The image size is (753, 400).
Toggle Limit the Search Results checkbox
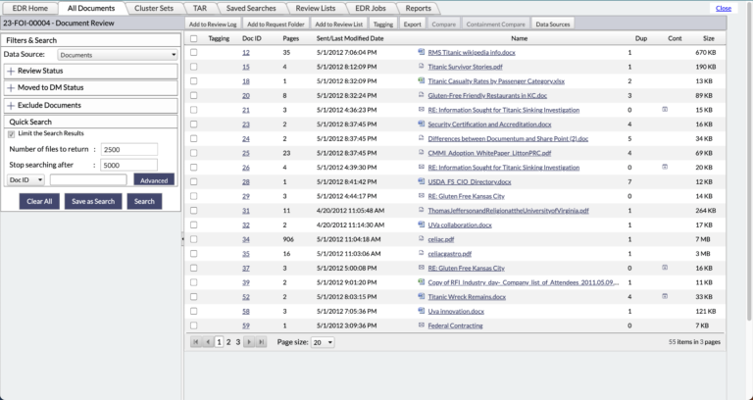click(x=12, y=132)
